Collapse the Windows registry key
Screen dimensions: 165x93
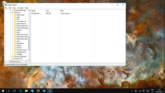pos(10,13)
